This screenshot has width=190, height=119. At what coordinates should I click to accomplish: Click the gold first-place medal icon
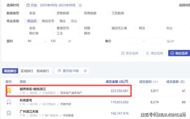[9, 90]
